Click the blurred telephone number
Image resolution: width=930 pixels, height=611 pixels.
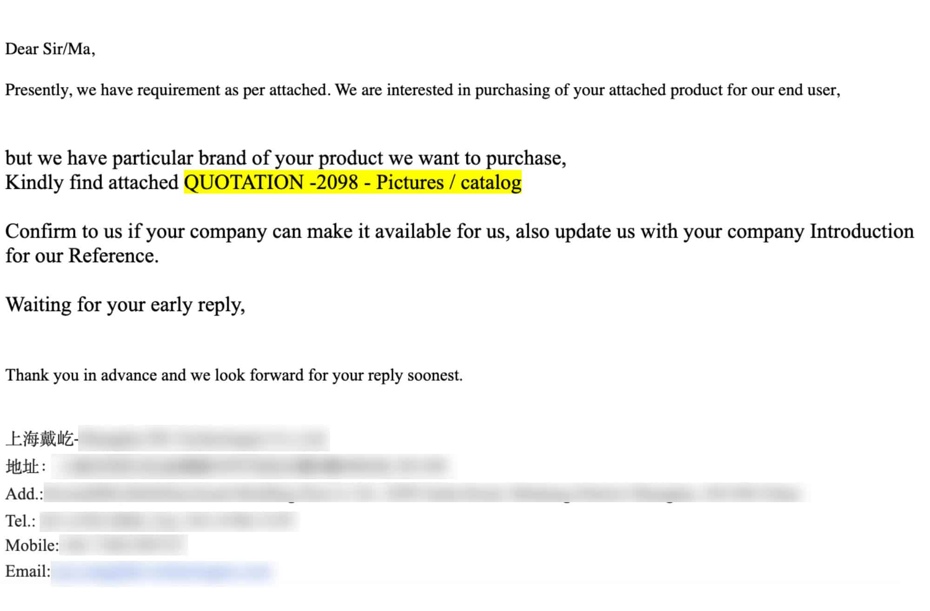point(169,521)
